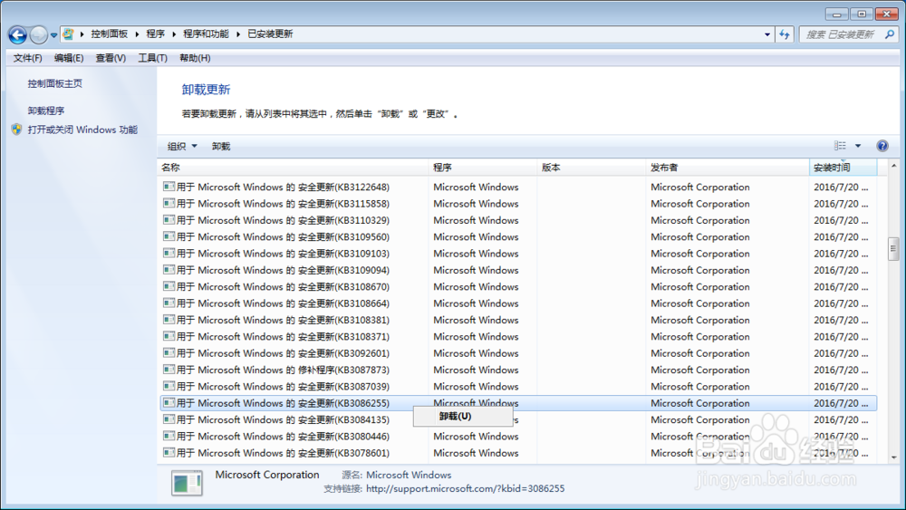The height and width of the screenshot is (510, 906).
Task: Click the icon of update KB3078601
Action: pos(169,452)
